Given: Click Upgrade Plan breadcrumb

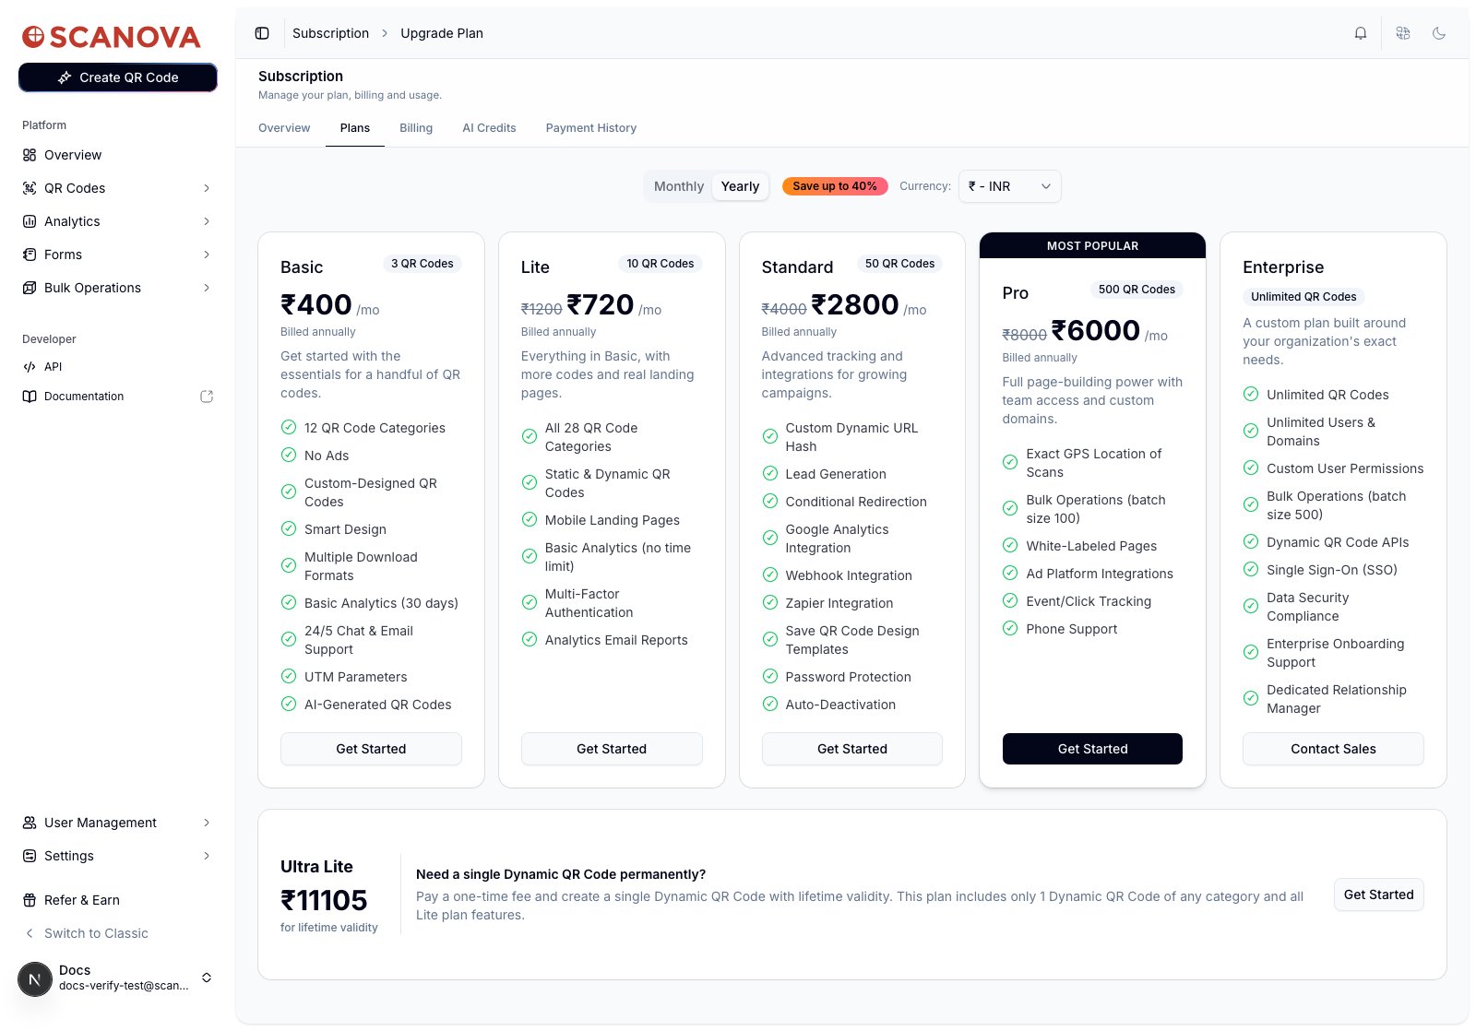Looking at the screenshot, I should 442,33.
